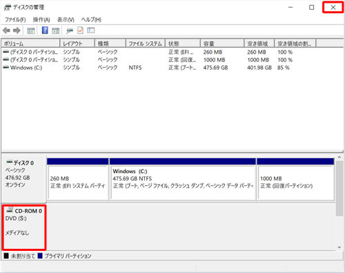Click the 正常 (ブート... status cell
The image size is (345, 273).
(x=182, y=68)
